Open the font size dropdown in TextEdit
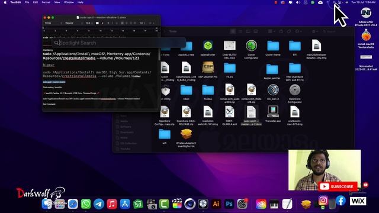 tap(89, 23)
